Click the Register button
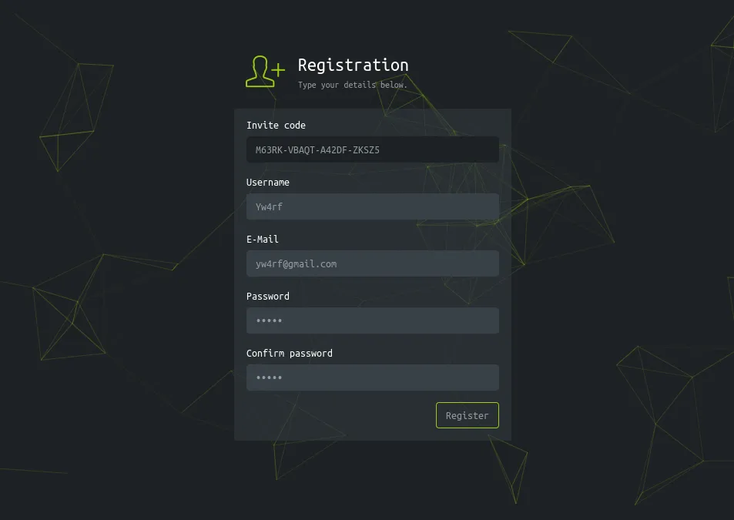 467,415
